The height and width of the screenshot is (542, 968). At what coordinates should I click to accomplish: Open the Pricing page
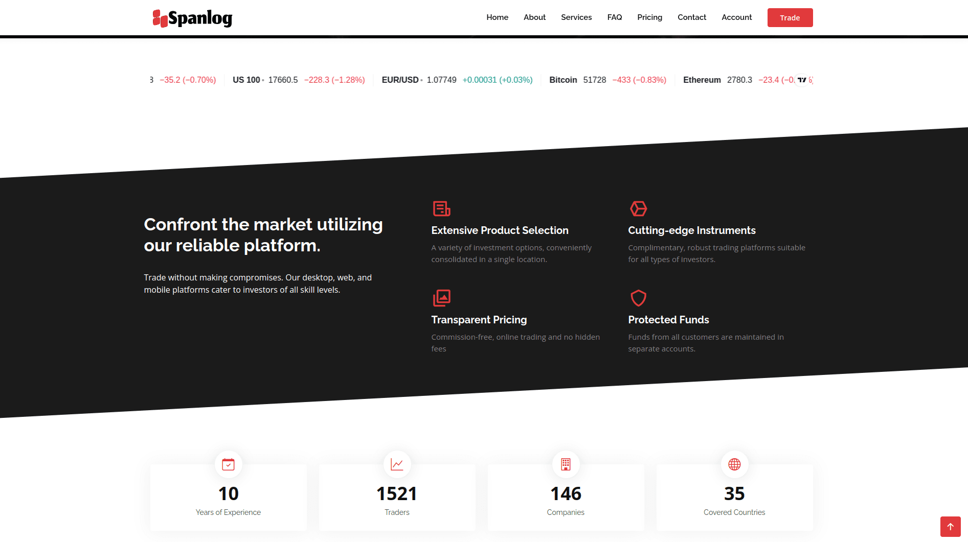649,17
